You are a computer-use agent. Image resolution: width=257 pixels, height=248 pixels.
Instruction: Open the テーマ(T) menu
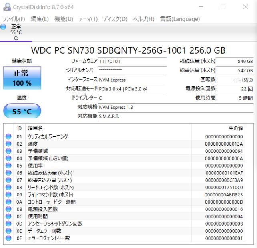pyautogui.click(x=88, y=19)
